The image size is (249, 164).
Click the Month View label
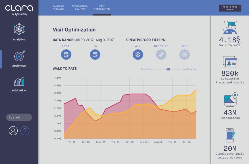pos(189,69)
